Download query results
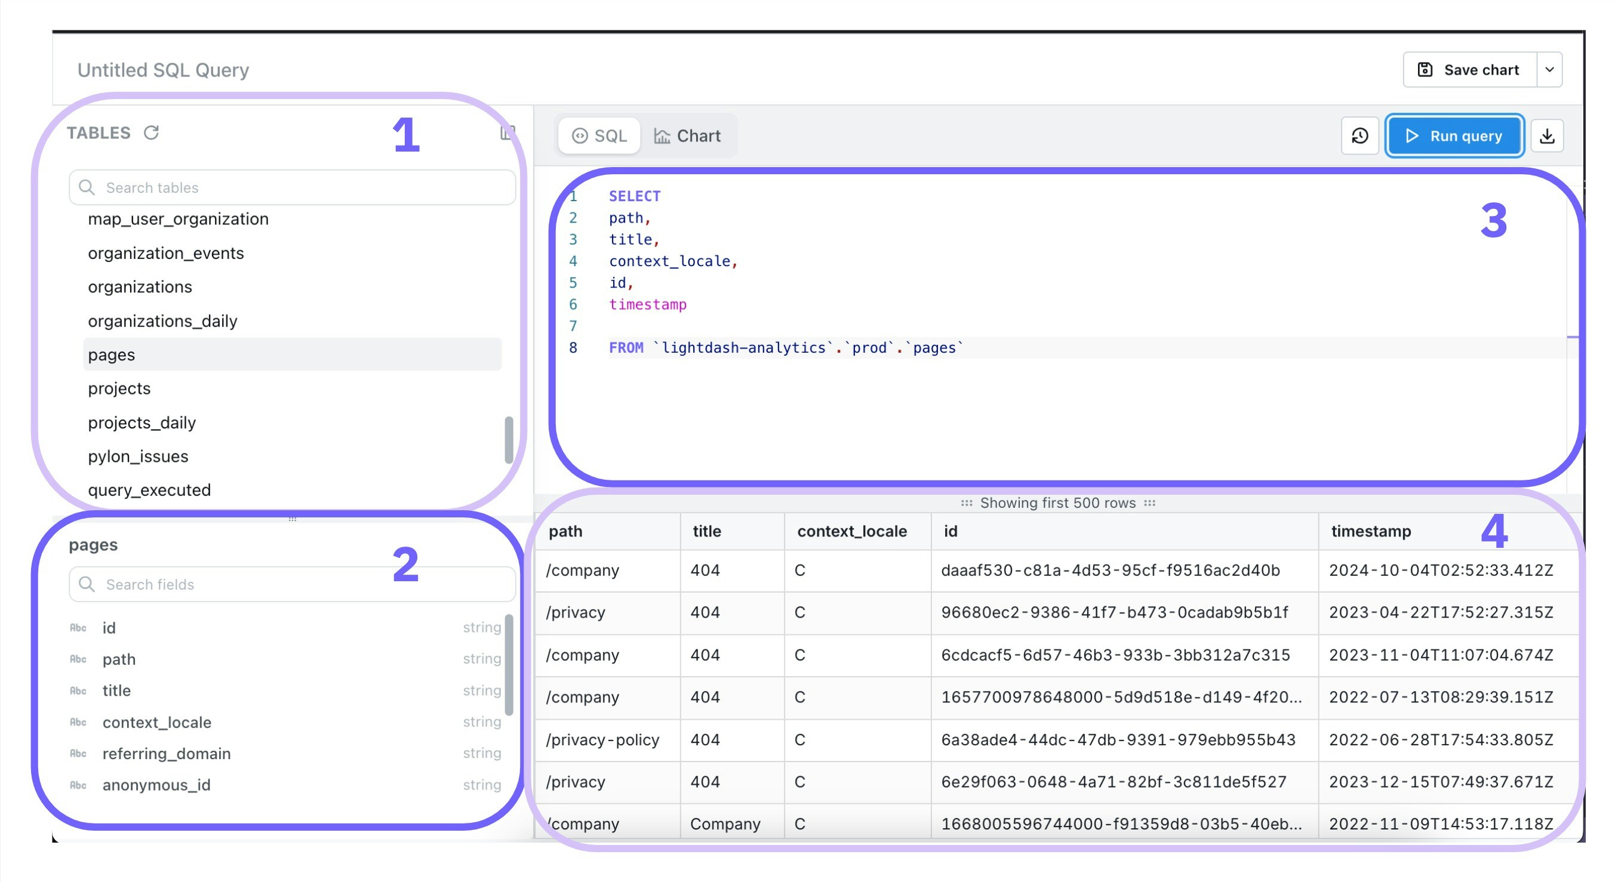Screen dimensions: 1615x882 pos(1547,136)
